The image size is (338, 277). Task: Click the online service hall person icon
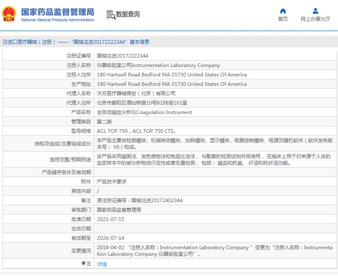[315, 11]
